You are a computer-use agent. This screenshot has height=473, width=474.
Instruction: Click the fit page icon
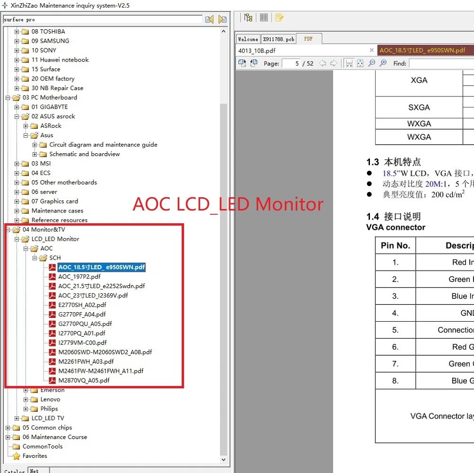click(360, 63)
